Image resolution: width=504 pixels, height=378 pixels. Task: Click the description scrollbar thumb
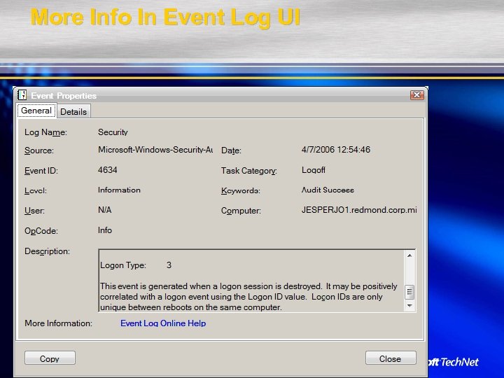point(409,292)
